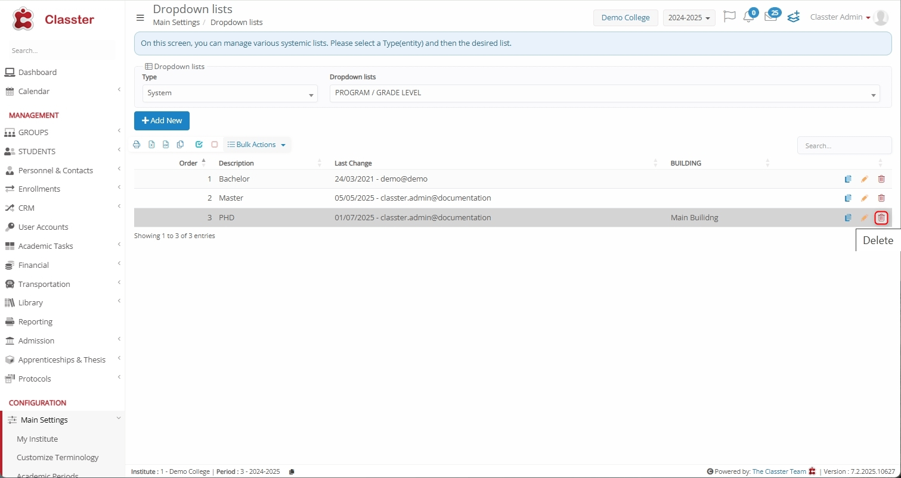Open the messages envelope icon
The height and width of the screenshot is (478, 901).
point(770,17)
